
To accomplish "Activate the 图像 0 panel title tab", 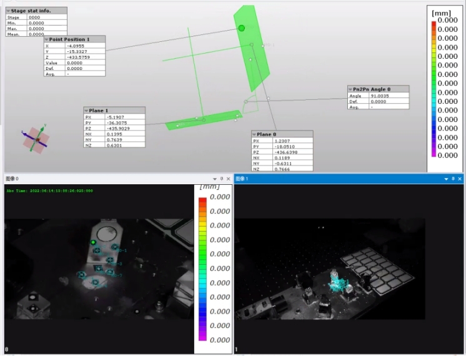I will [x=12, y=179].
